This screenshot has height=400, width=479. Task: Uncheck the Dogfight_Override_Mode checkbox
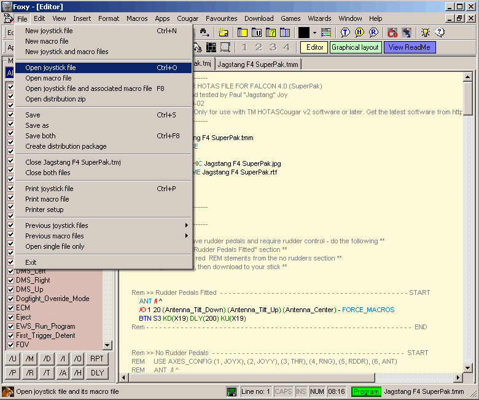click(10, 299)
